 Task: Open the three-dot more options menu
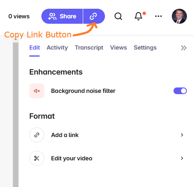point(158,16)
